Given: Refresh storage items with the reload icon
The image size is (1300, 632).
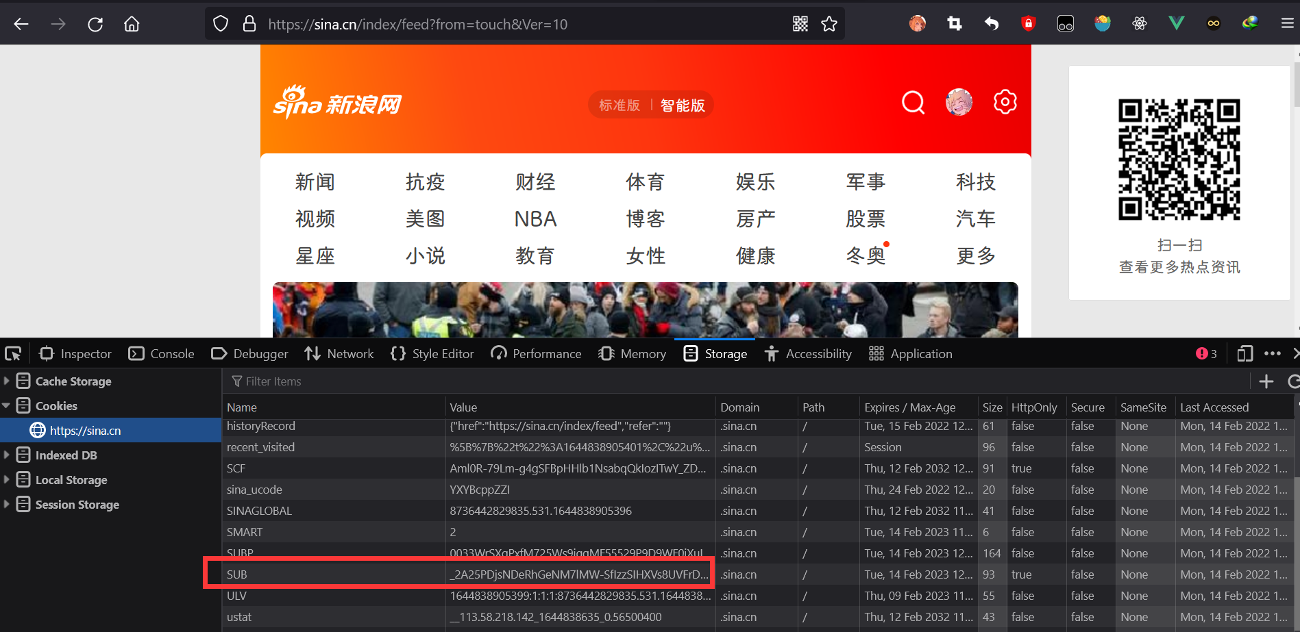Looking at the screenshot, I should [x=1294, y=381].
